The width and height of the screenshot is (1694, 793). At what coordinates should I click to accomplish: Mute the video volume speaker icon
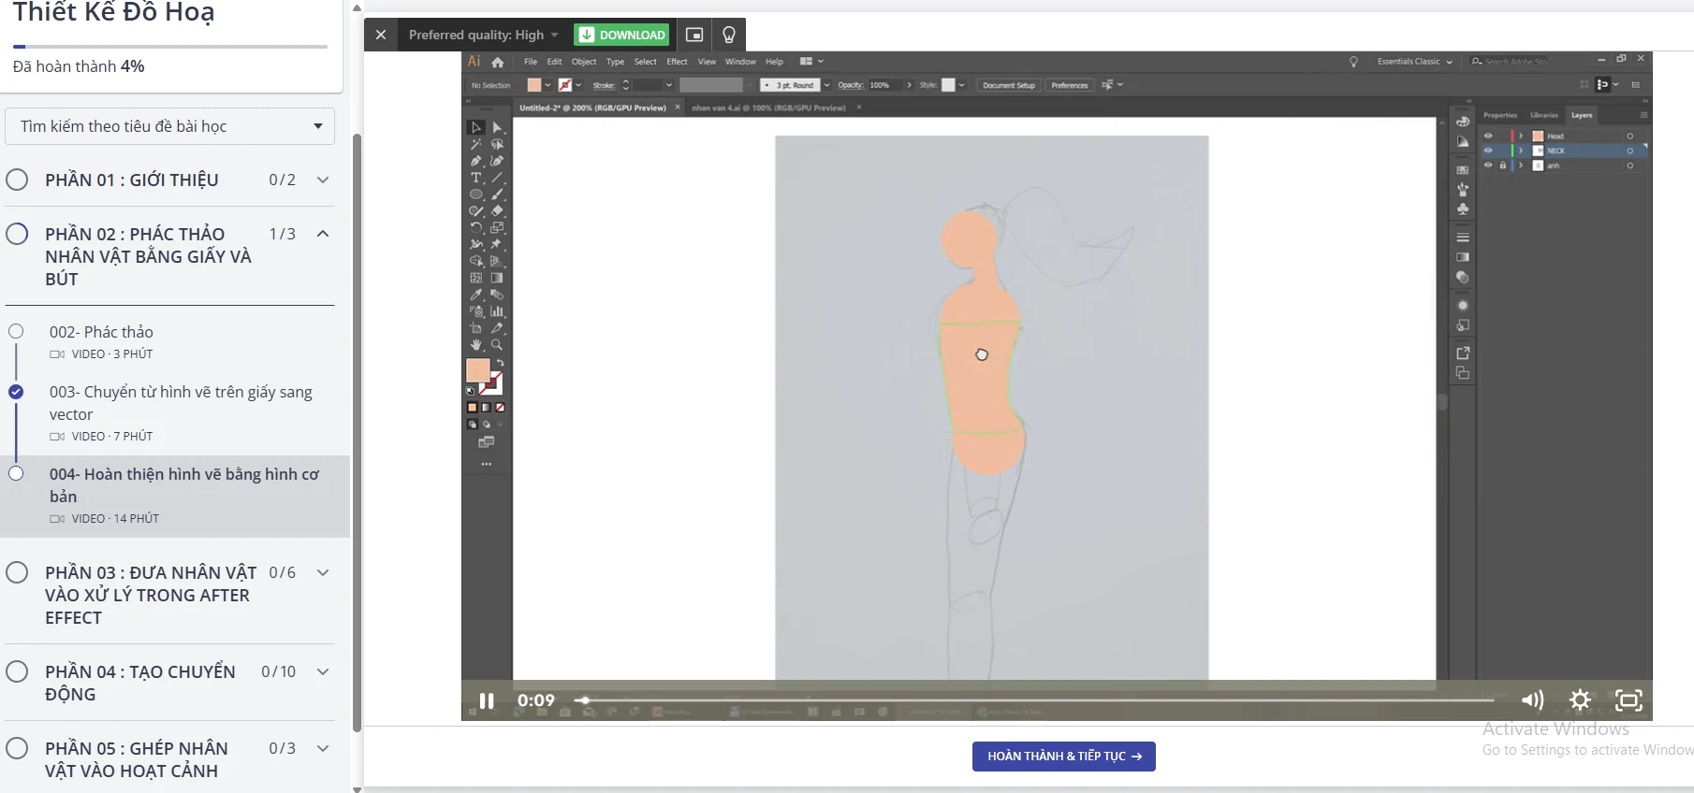1532,700
